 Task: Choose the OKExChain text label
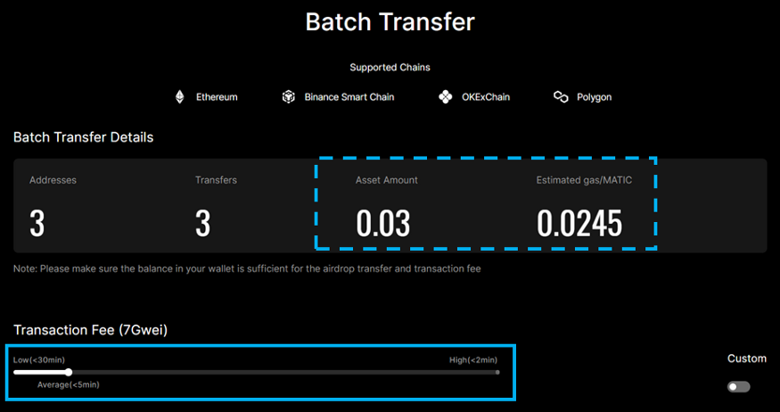(486, 97)
